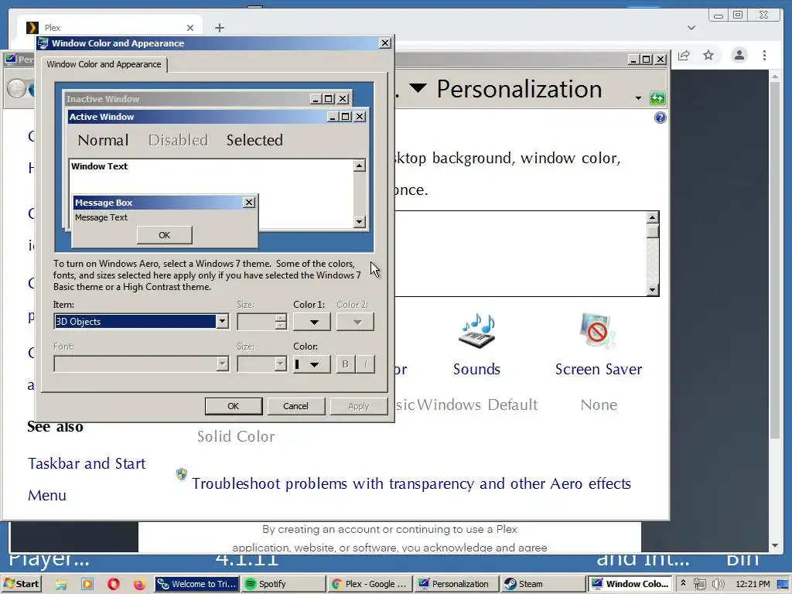The image size is (792, 594).
Task: Click the Solid Color label
Action: click(x=236, y=436)
